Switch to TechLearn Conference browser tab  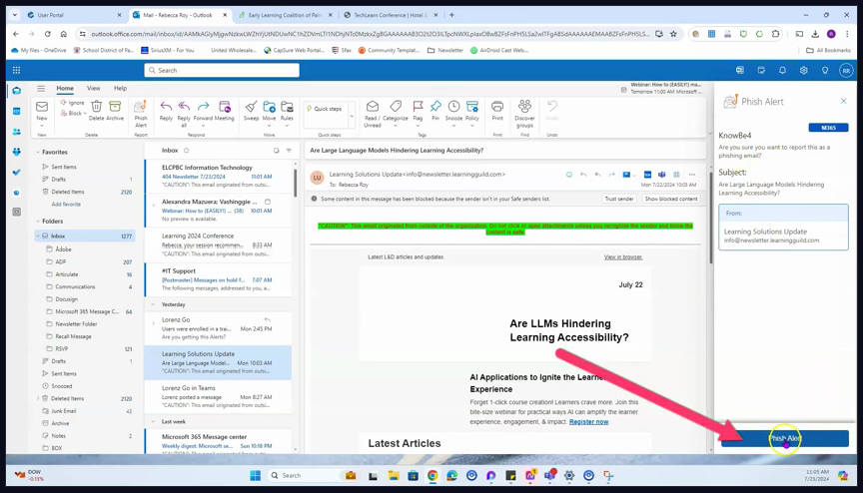coord(391,15)
